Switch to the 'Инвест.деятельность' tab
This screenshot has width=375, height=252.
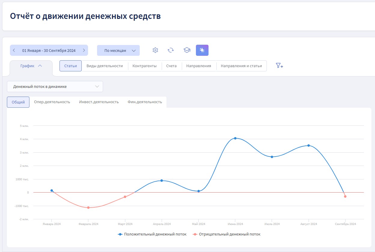[99, 102]
